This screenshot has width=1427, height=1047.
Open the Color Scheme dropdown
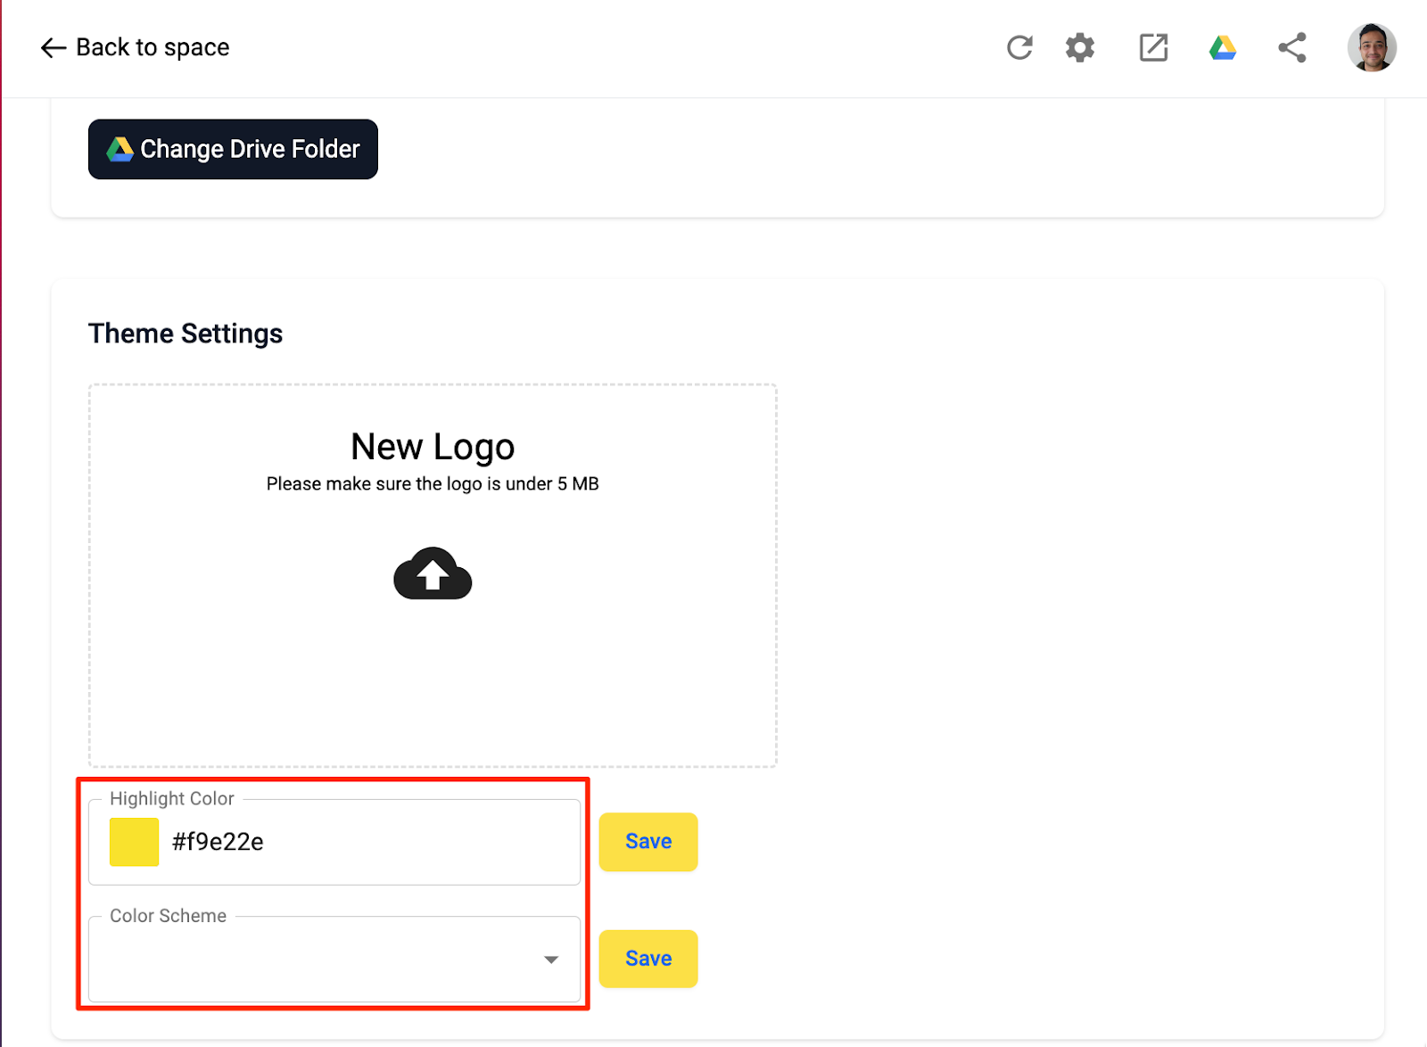(334, 960)
